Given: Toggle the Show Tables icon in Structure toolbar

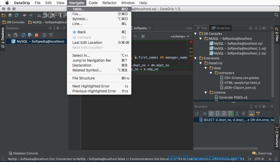Looking at the screenshot, I should coord(211,113).
